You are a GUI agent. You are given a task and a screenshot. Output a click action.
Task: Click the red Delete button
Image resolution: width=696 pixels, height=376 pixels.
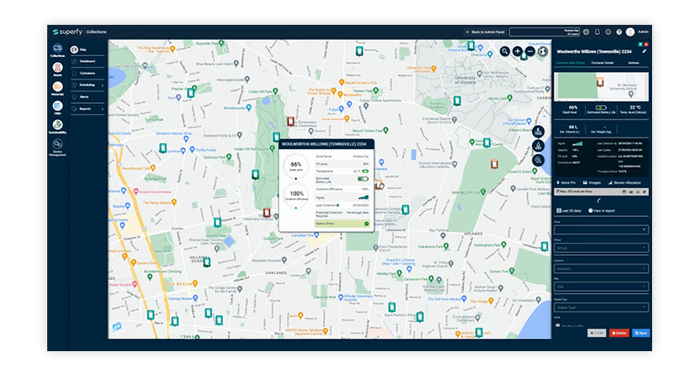(619, 333)
